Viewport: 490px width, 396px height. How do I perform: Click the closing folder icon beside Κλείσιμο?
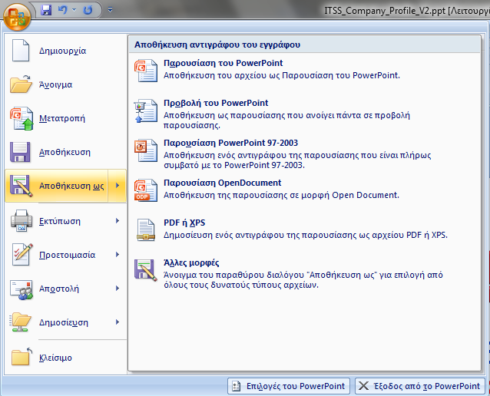[22, 356]
